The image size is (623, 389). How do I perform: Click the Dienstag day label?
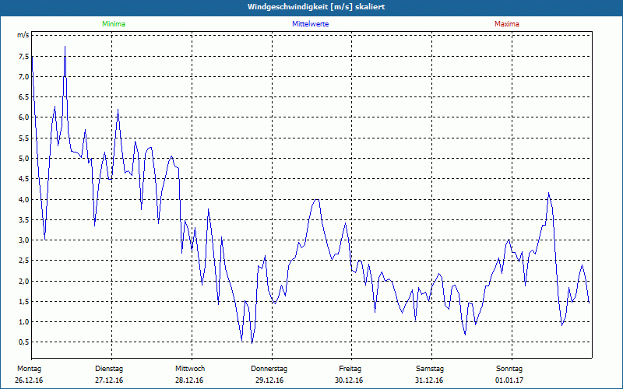(109, 369)
